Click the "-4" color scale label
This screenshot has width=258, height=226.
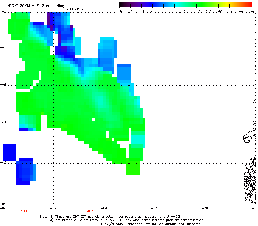(x=162, y=11)
